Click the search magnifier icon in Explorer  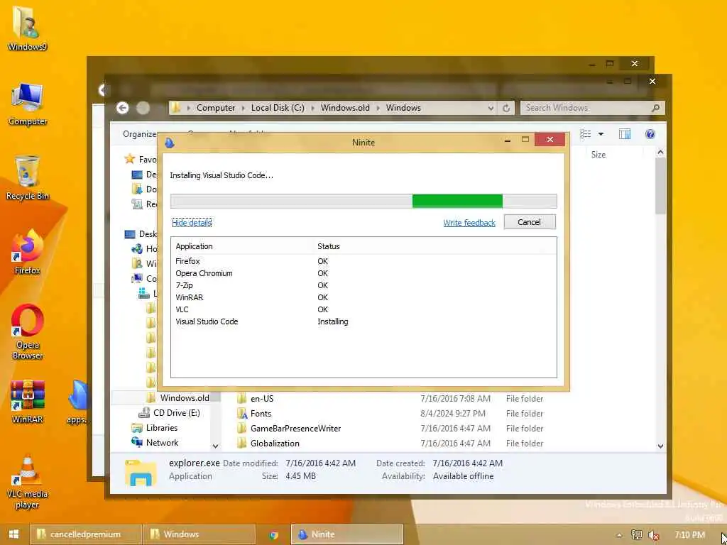click(x=655, y=108)
